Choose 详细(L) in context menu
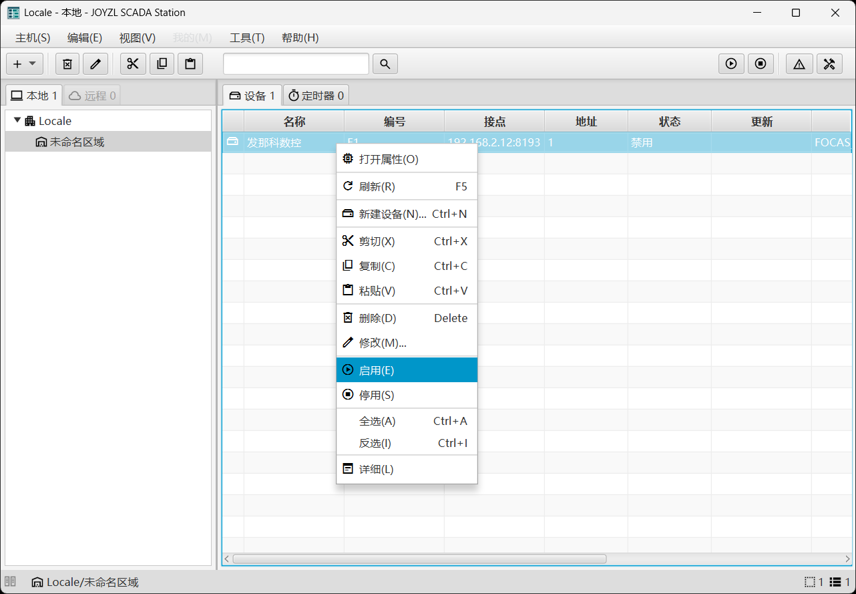 click(x=407, y=469)
